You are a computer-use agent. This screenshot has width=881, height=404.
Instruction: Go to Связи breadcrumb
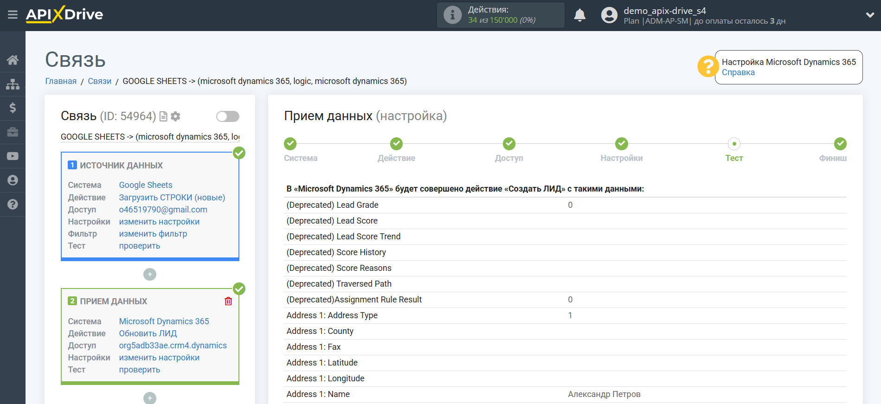click(x=100, y=81)
